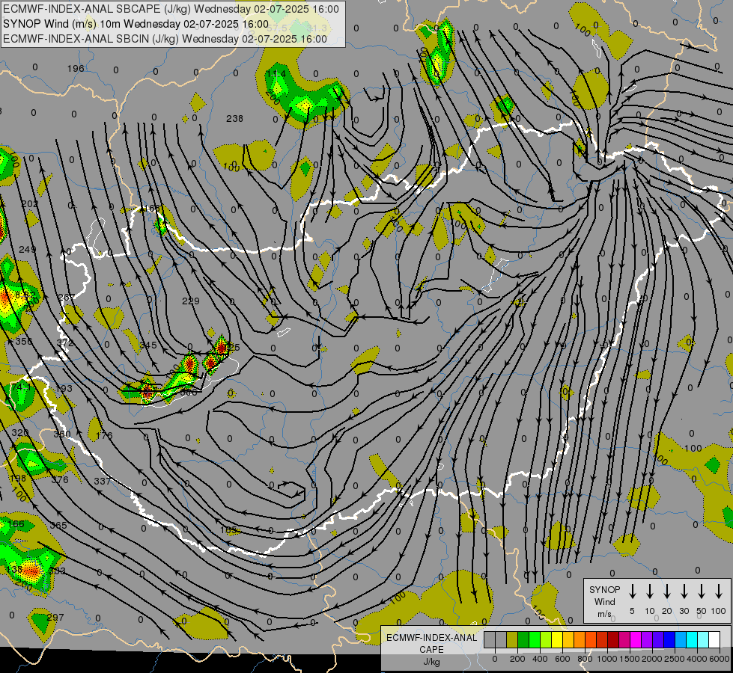Click the wind arrow above 20 m/s
The height and width of the screenshot is (673, 733).
click(666, 591)
